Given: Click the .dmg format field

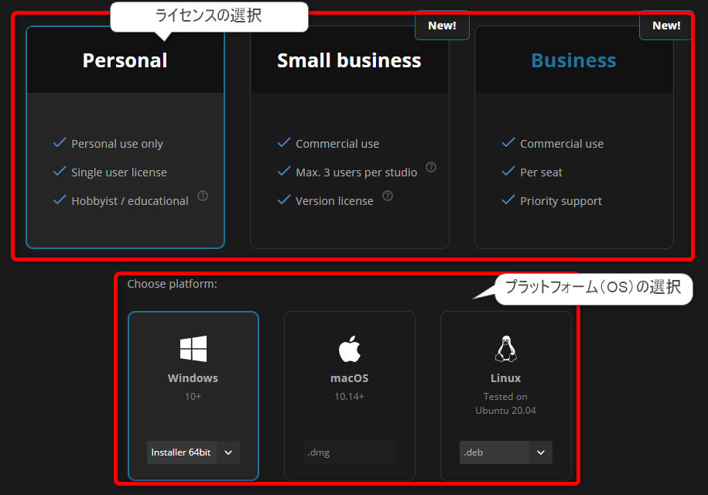Looking at the screenshot, I should click(x=349, y=452).
